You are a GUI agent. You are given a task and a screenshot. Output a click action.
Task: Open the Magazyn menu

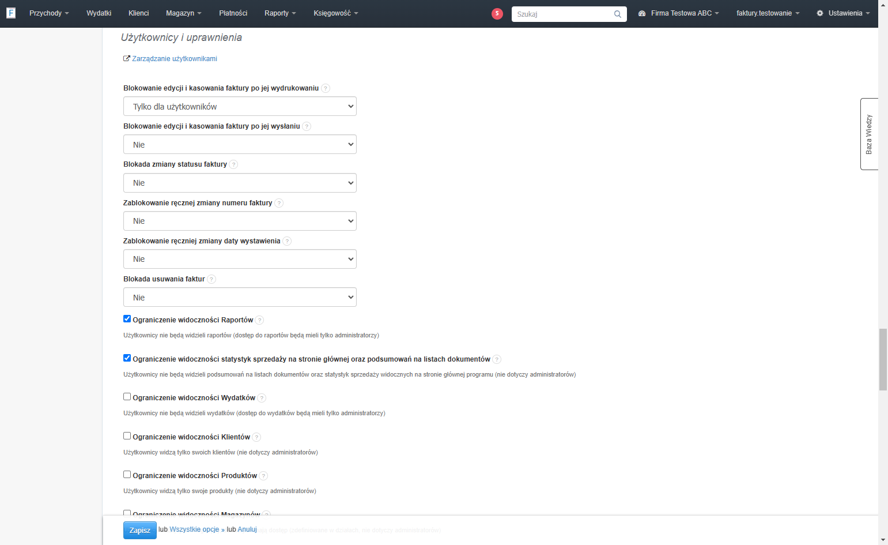tap(183, 13)
